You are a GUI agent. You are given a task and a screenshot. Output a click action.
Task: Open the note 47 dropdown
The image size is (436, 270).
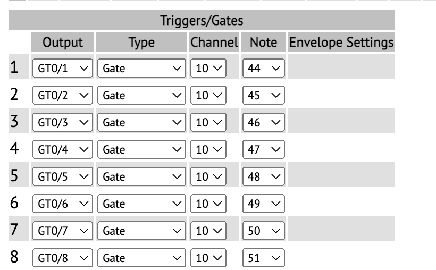264,150
